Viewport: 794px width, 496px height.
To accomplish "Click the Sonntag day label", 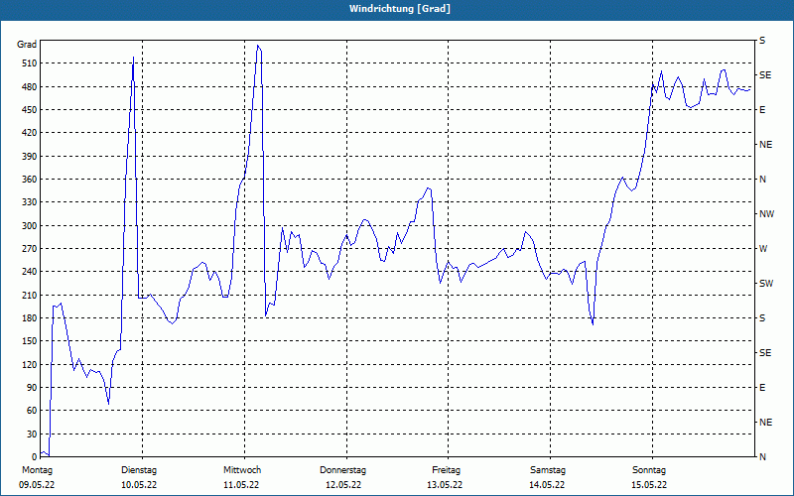I will point(649,470).
